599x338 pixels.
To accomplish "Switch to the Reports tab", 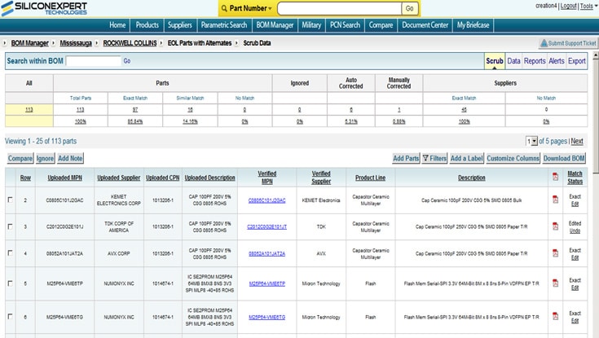I will (x=535, y=61).
